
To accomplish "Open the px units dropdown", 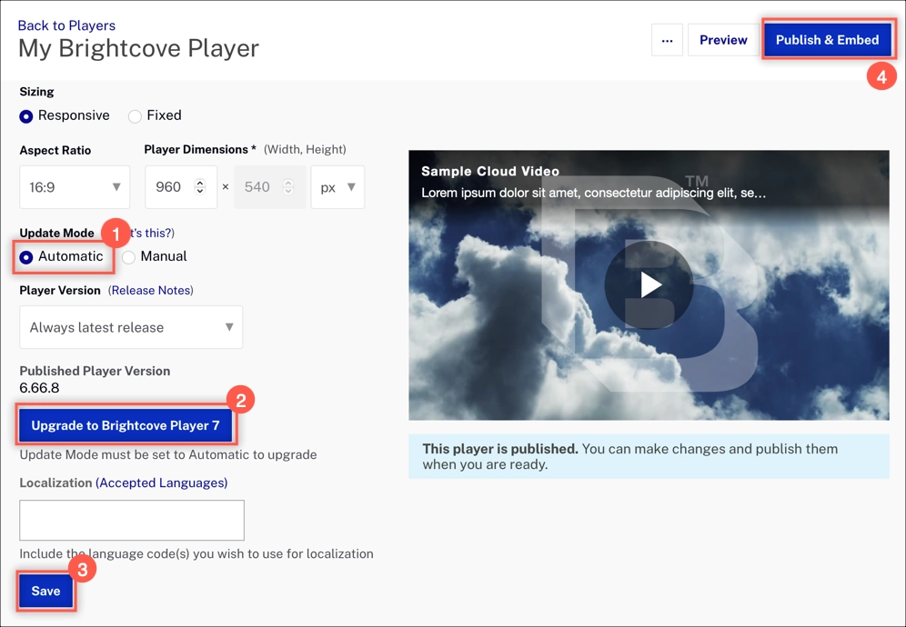I will (x=337, y=187).
